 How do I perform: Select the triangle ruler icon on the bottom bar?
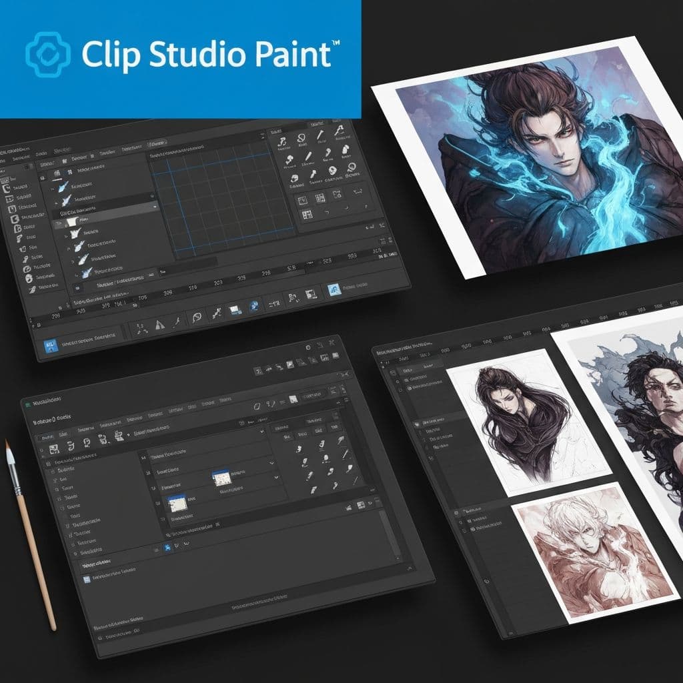[x=160, y=326]
